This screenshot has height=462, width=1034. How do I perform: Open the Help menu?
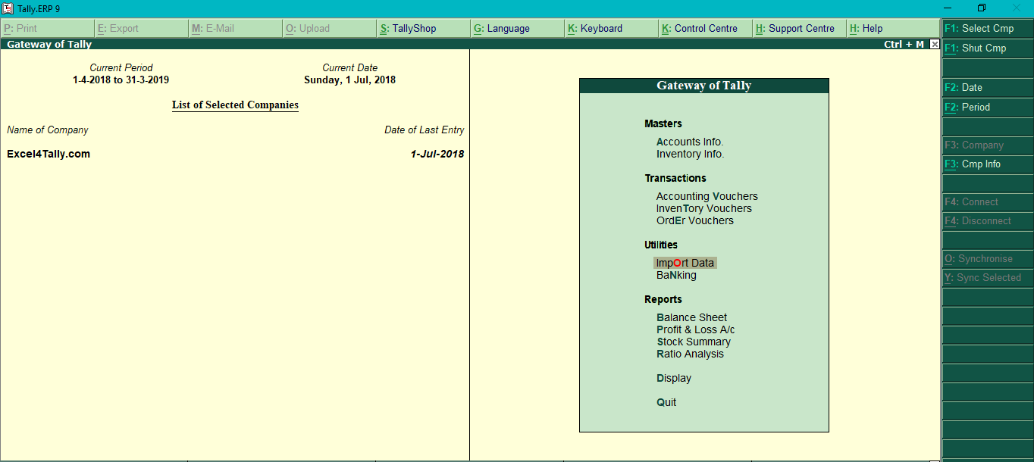click(x=894, y=29)
